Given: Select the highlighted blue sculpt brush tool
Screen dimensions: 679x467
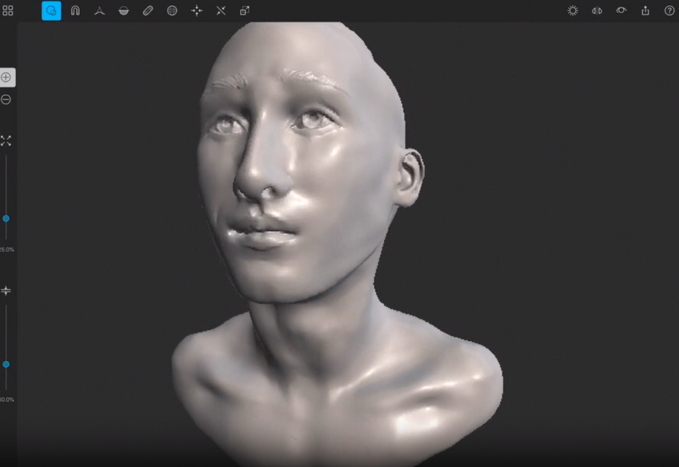Looking at the screenshot, I should [51, 11].
